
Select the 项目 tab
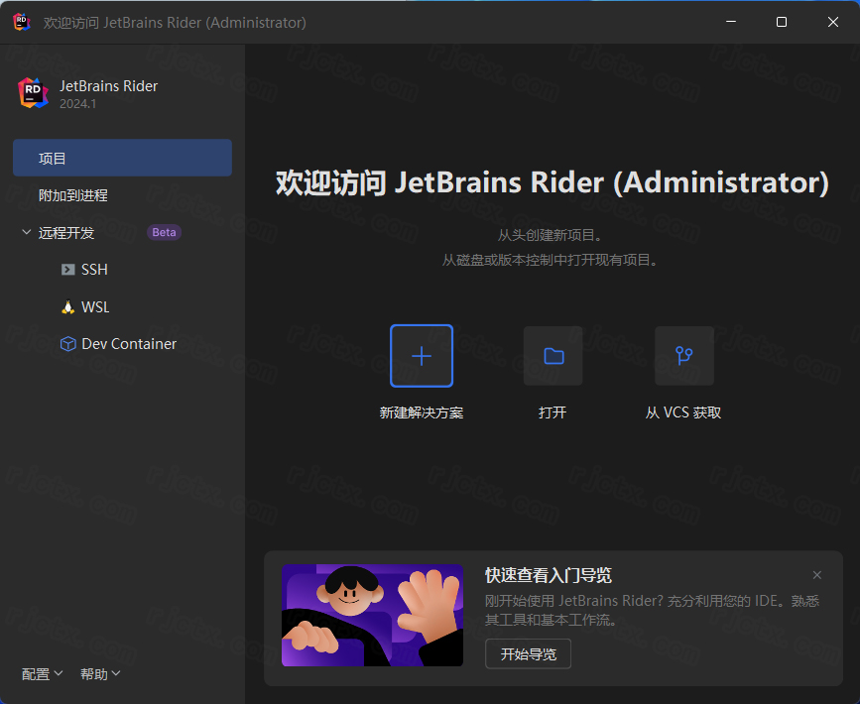coord(122,158)
